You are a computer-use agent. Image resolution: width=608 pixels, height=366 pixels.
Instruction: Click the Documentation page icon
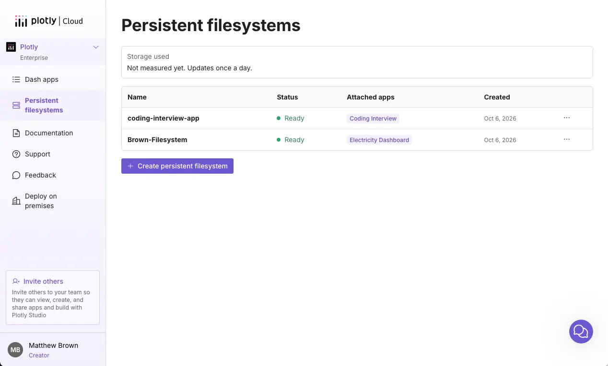point(16,133)
